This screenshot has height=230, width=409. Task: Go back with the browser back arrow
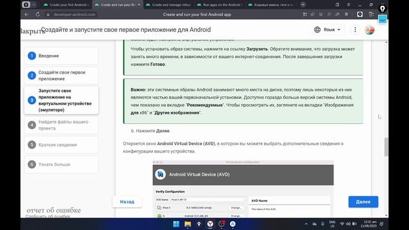26,15
